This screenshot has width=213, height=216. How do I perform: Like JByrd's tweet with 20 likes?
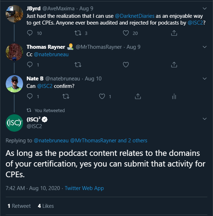pos(126,33)
